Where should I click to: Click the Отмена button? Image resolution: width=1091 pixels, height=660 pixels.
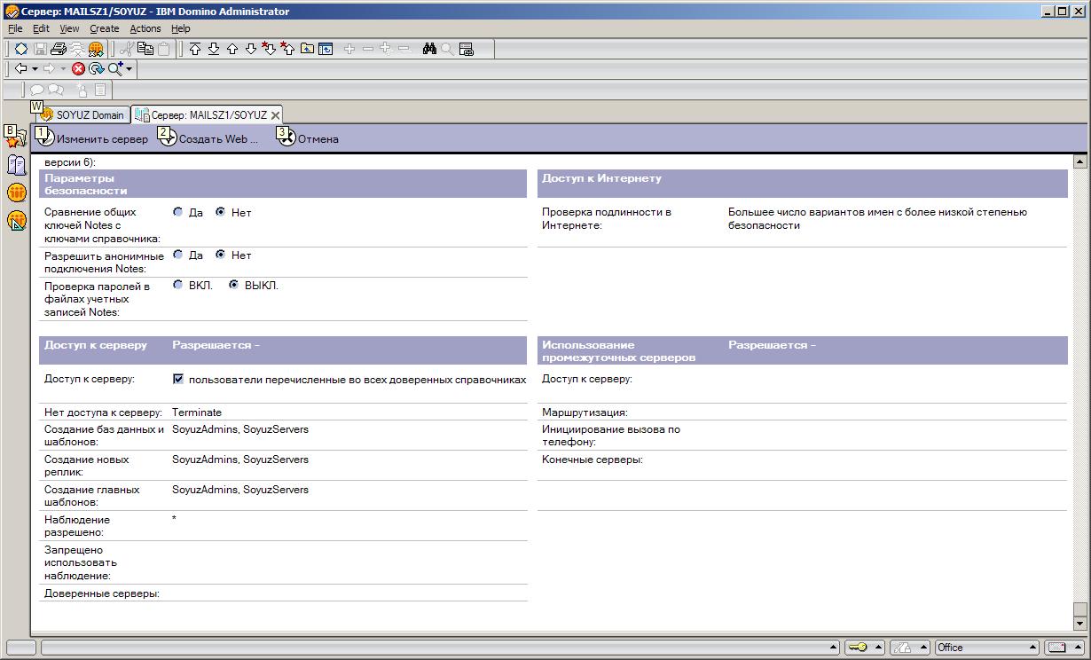[309, 138]
